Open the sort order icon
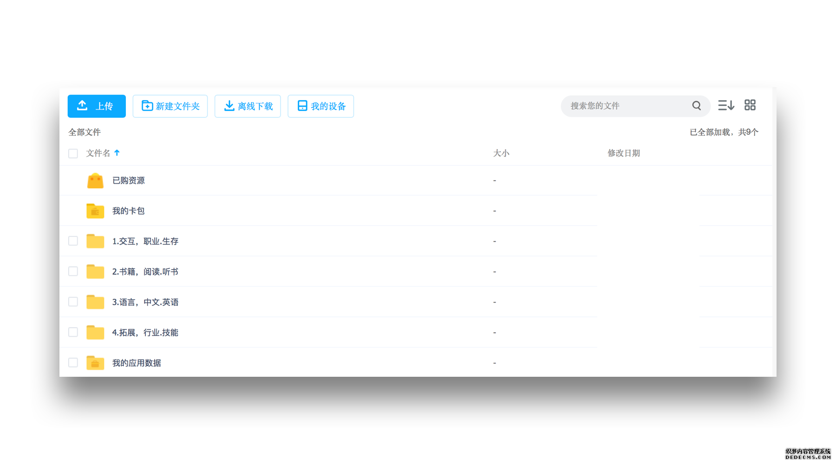Image resolution: width=836 pixels, height=464 pixels. tap(726, 105)
